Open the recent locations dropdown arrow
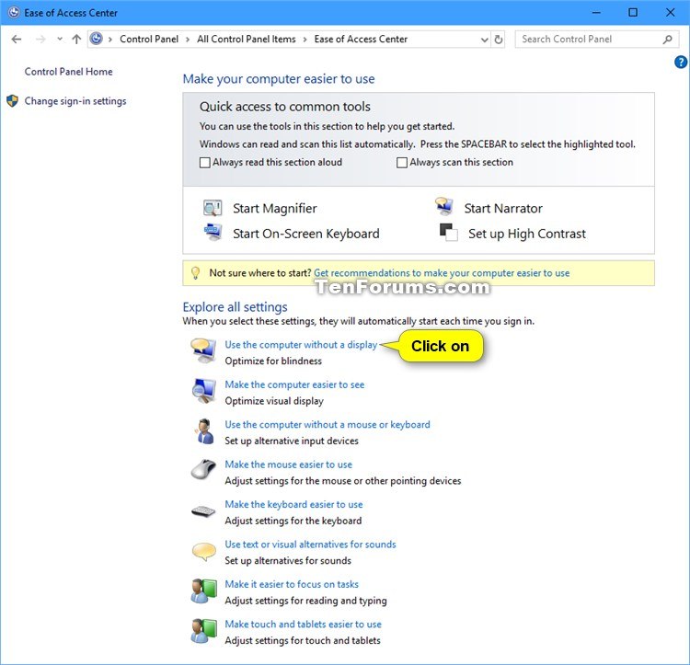This screenshot has height=665, width=690. [x=60, y=40]
